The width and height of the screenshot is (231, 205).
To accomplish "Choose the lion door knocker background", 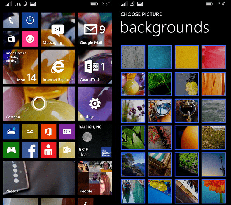I will 187,111.
